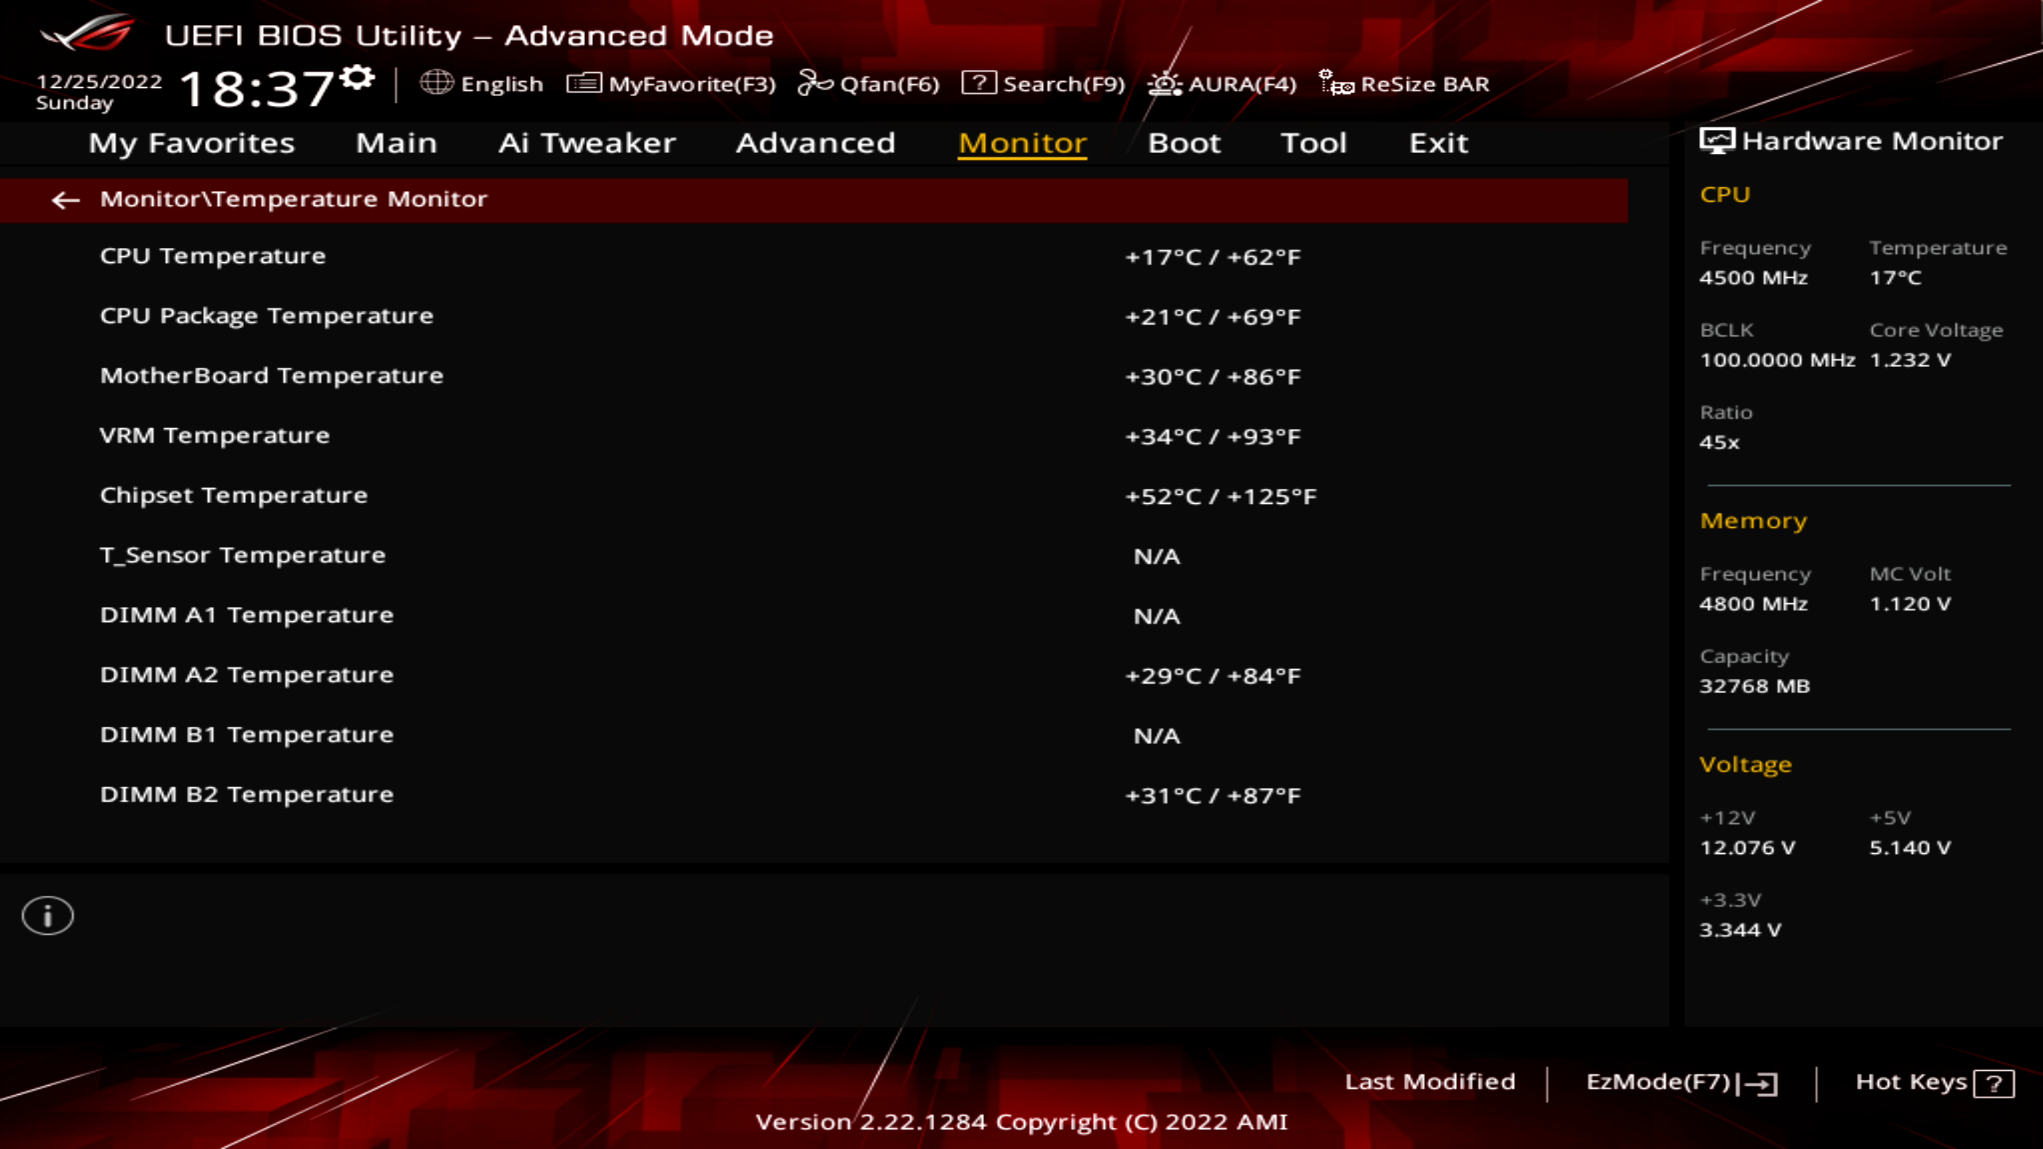
Task: Select DIMM A2 Temperature row
Action: pyautogui.click(x=813, y=676)
